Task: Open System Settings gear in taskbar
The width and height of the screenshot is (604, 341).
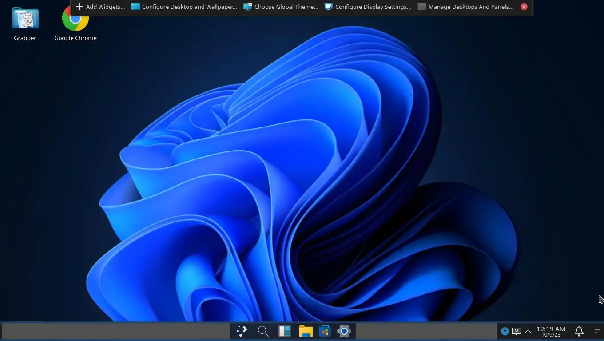Action: click(x=344, y=331)
